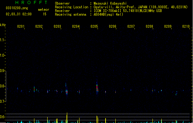Click the tallest yellow intensity spike after 0203
This screenshot has height=123, width=193.
click(67, 118)
